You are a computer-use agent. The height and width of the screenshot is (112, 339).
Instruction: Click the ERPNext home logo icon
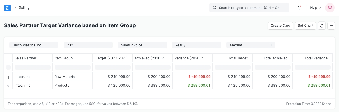(7, 8)
